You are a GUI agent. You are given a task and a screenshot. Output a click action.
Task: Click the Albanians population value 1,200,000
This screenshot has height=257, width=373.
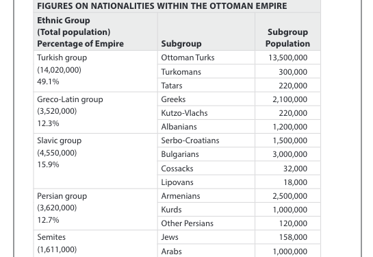(x=290, y=127)
